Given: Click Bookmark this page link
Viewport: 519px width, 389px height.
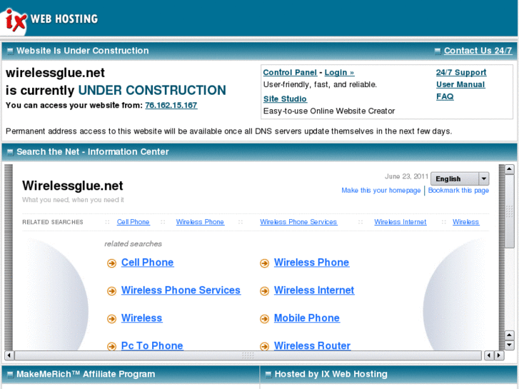Looking at the screenshot, I should pos(458,191).
